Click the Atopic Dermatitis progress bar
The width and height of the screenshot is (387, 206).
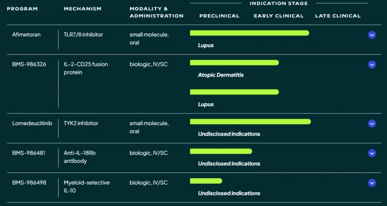[234, 63]
